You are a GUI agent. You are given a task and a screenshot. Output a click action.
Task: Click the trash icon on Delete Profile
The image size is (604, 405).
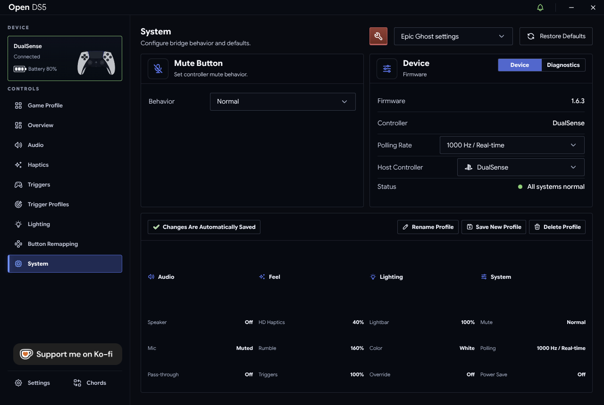[537, 227]
